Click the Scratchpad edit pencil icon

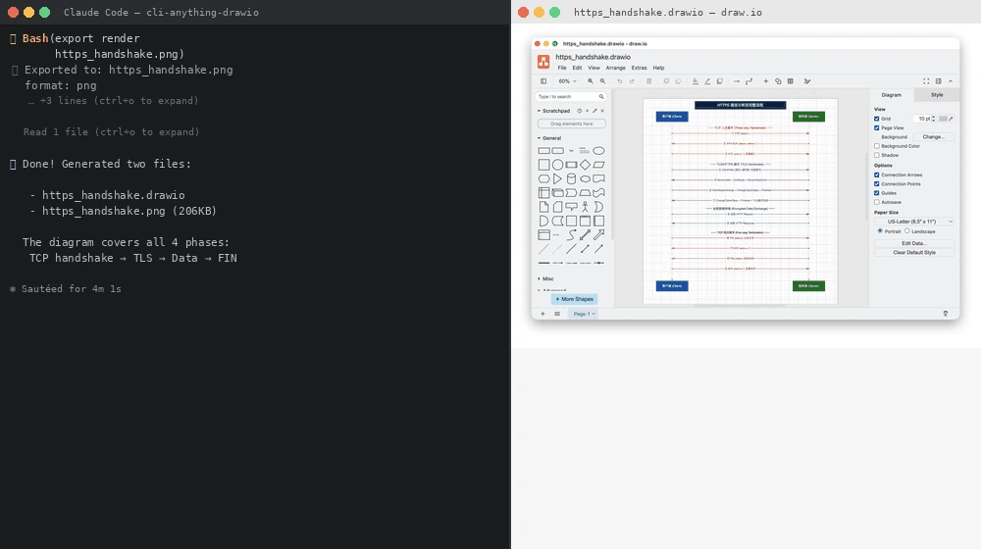pyautogui.click(x=594, y=111)
